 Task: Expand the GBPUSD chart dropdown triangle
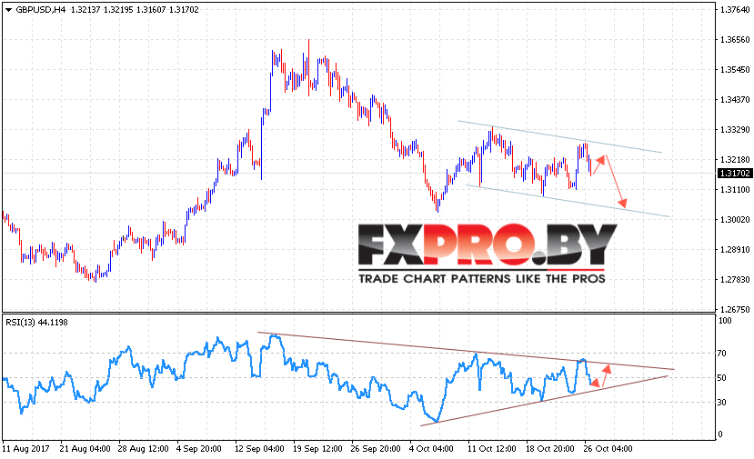click(x=9, y=10)
